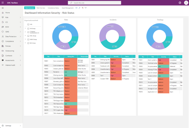Toggle the (All) organisation checkbox
189x128 pixels.
(x=28, y=24)
